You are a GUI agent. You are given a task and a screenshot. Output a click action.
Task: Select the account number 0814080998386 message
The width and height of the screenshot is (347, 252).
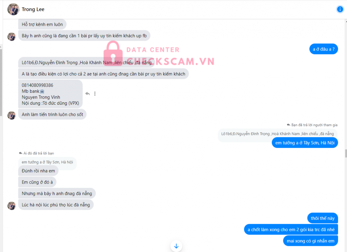coord(50,94)
